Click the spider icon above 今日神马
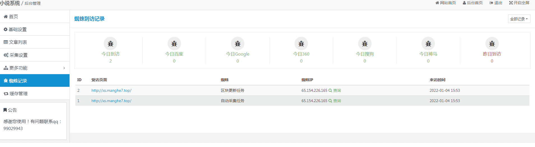 [x=428, y=44]
